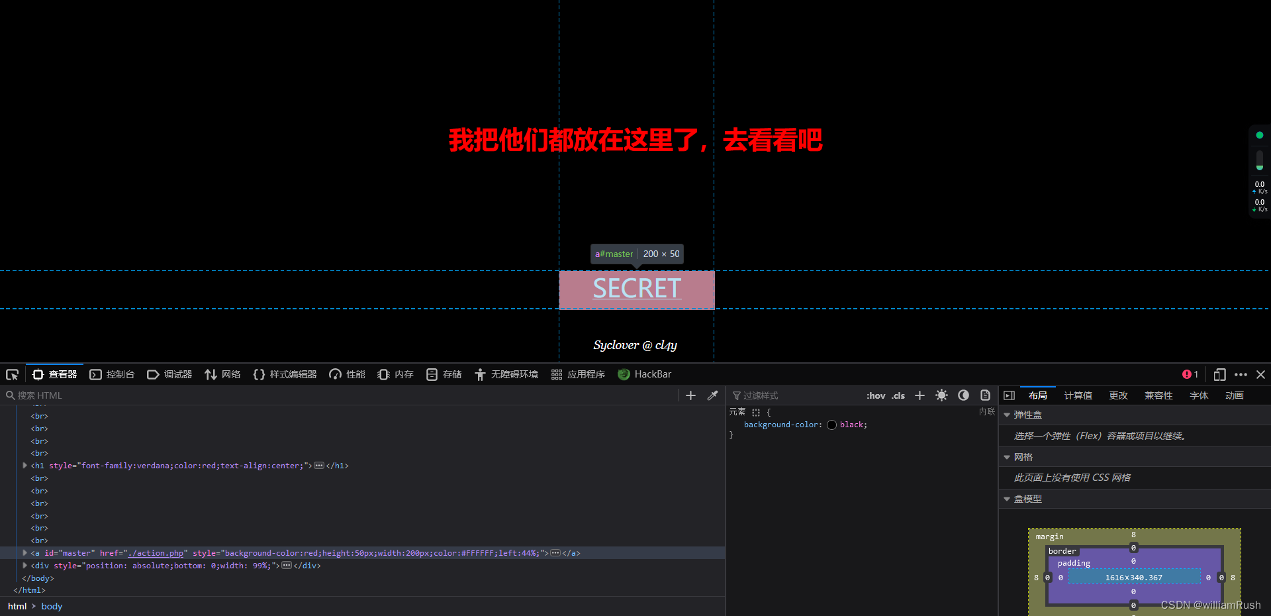1271x616 pixels.
Task: Focus the 过滤样式 filter styles field
Action: tap(794, 395)
